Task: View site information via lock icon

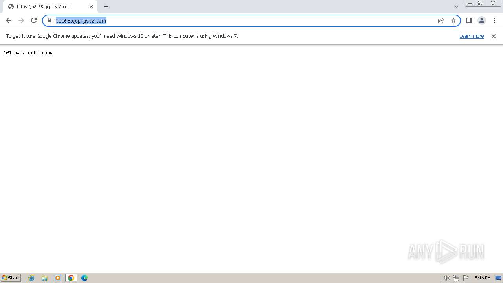Action: click(50, 20)
